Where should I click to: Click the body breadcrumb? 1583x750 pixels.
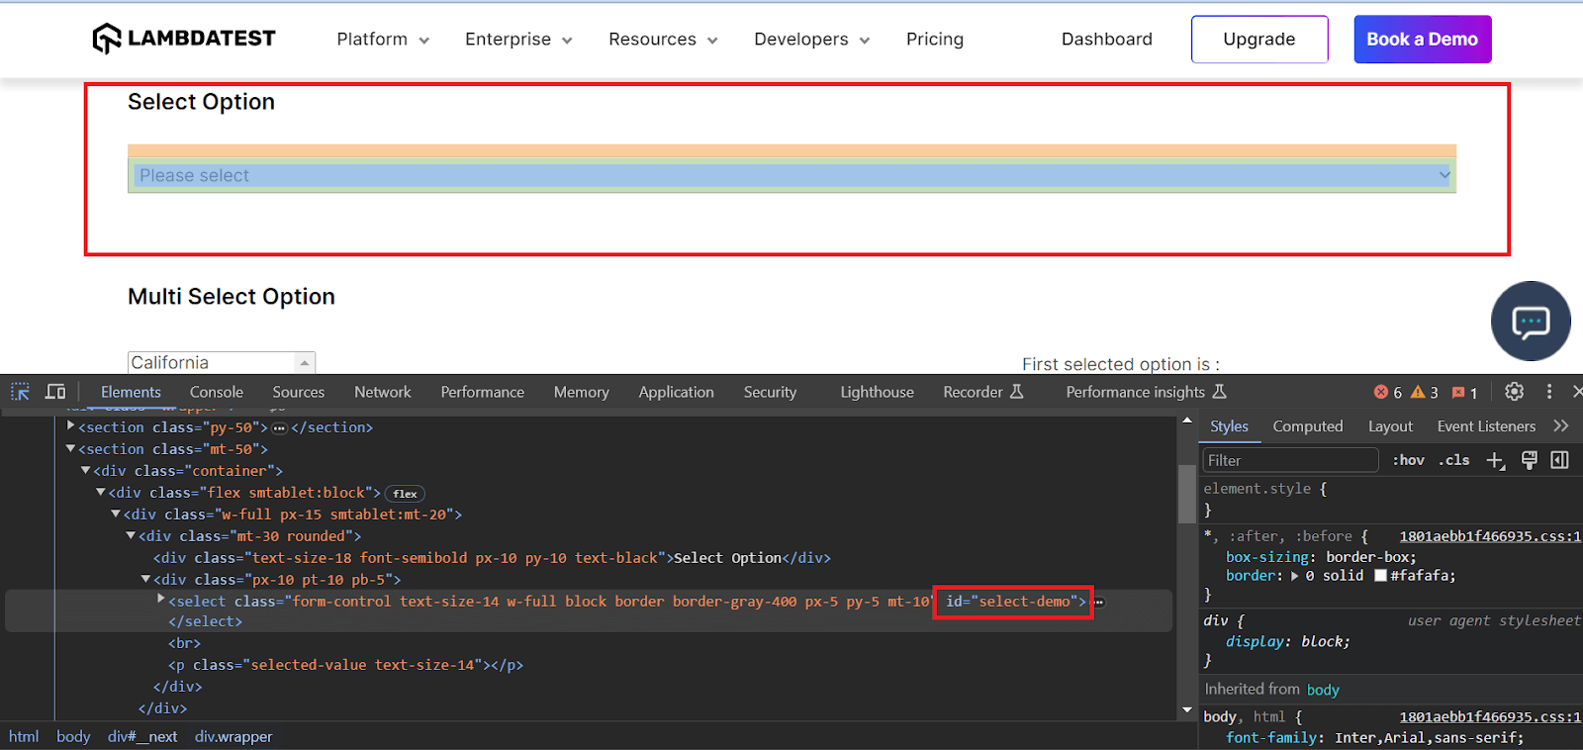(73, 736)
